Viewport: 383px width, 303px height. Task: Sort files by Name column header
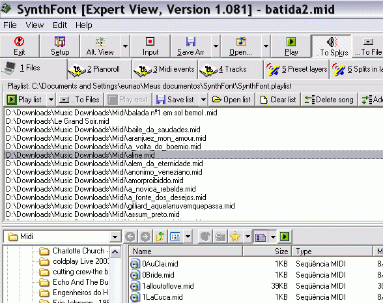186,252
